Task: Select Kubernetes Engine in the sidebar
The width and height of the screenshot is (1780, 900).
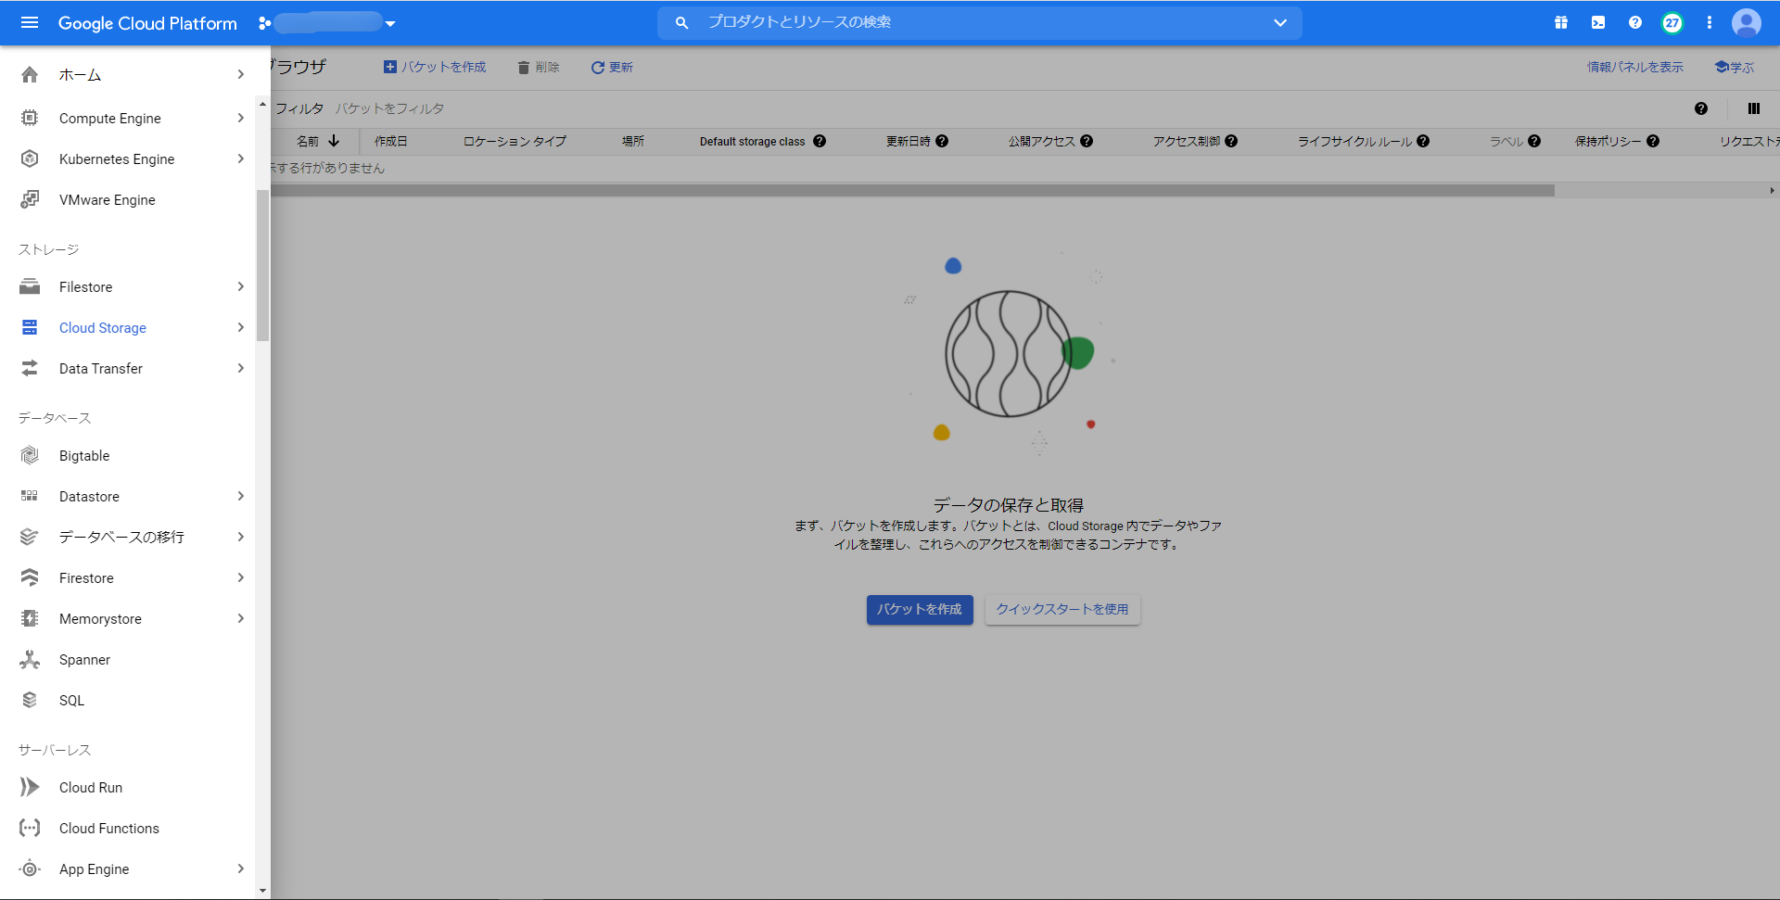Action: click(116, 158)
